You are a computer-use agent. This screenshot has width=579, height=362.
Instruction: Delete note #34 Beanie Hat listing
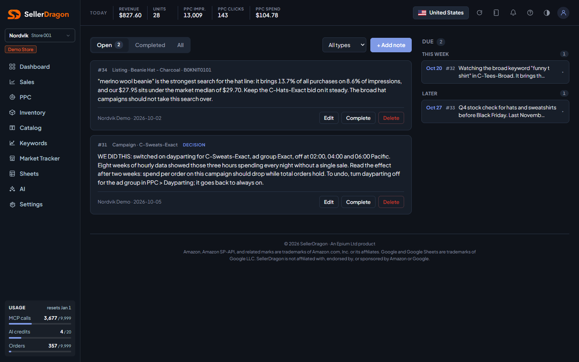click(391, 118)
